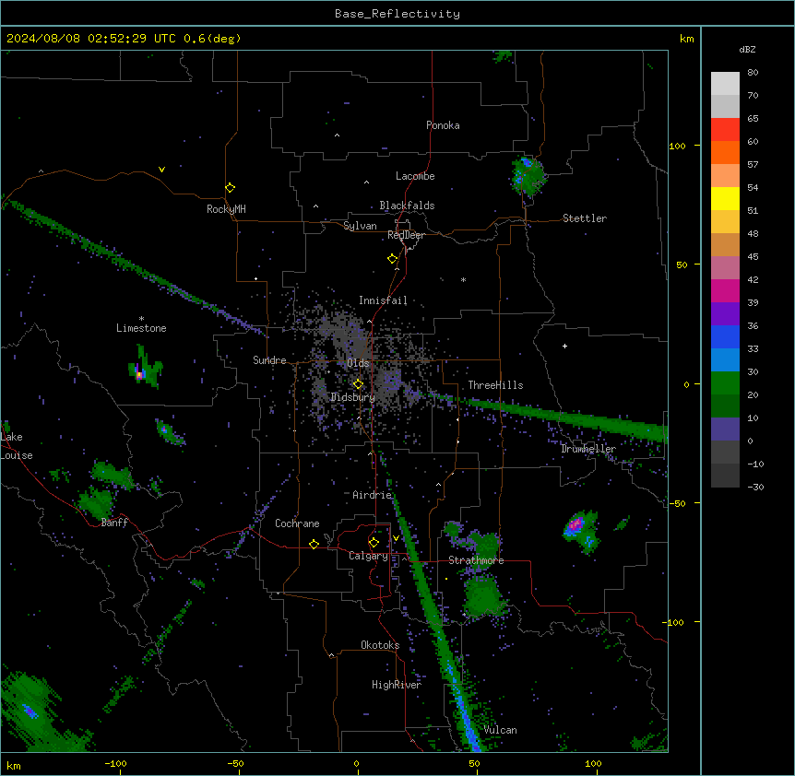This screenshot has height=776, width=795.
Task: Click the yellow diamond marker above Didsbury
Action: 358,384
